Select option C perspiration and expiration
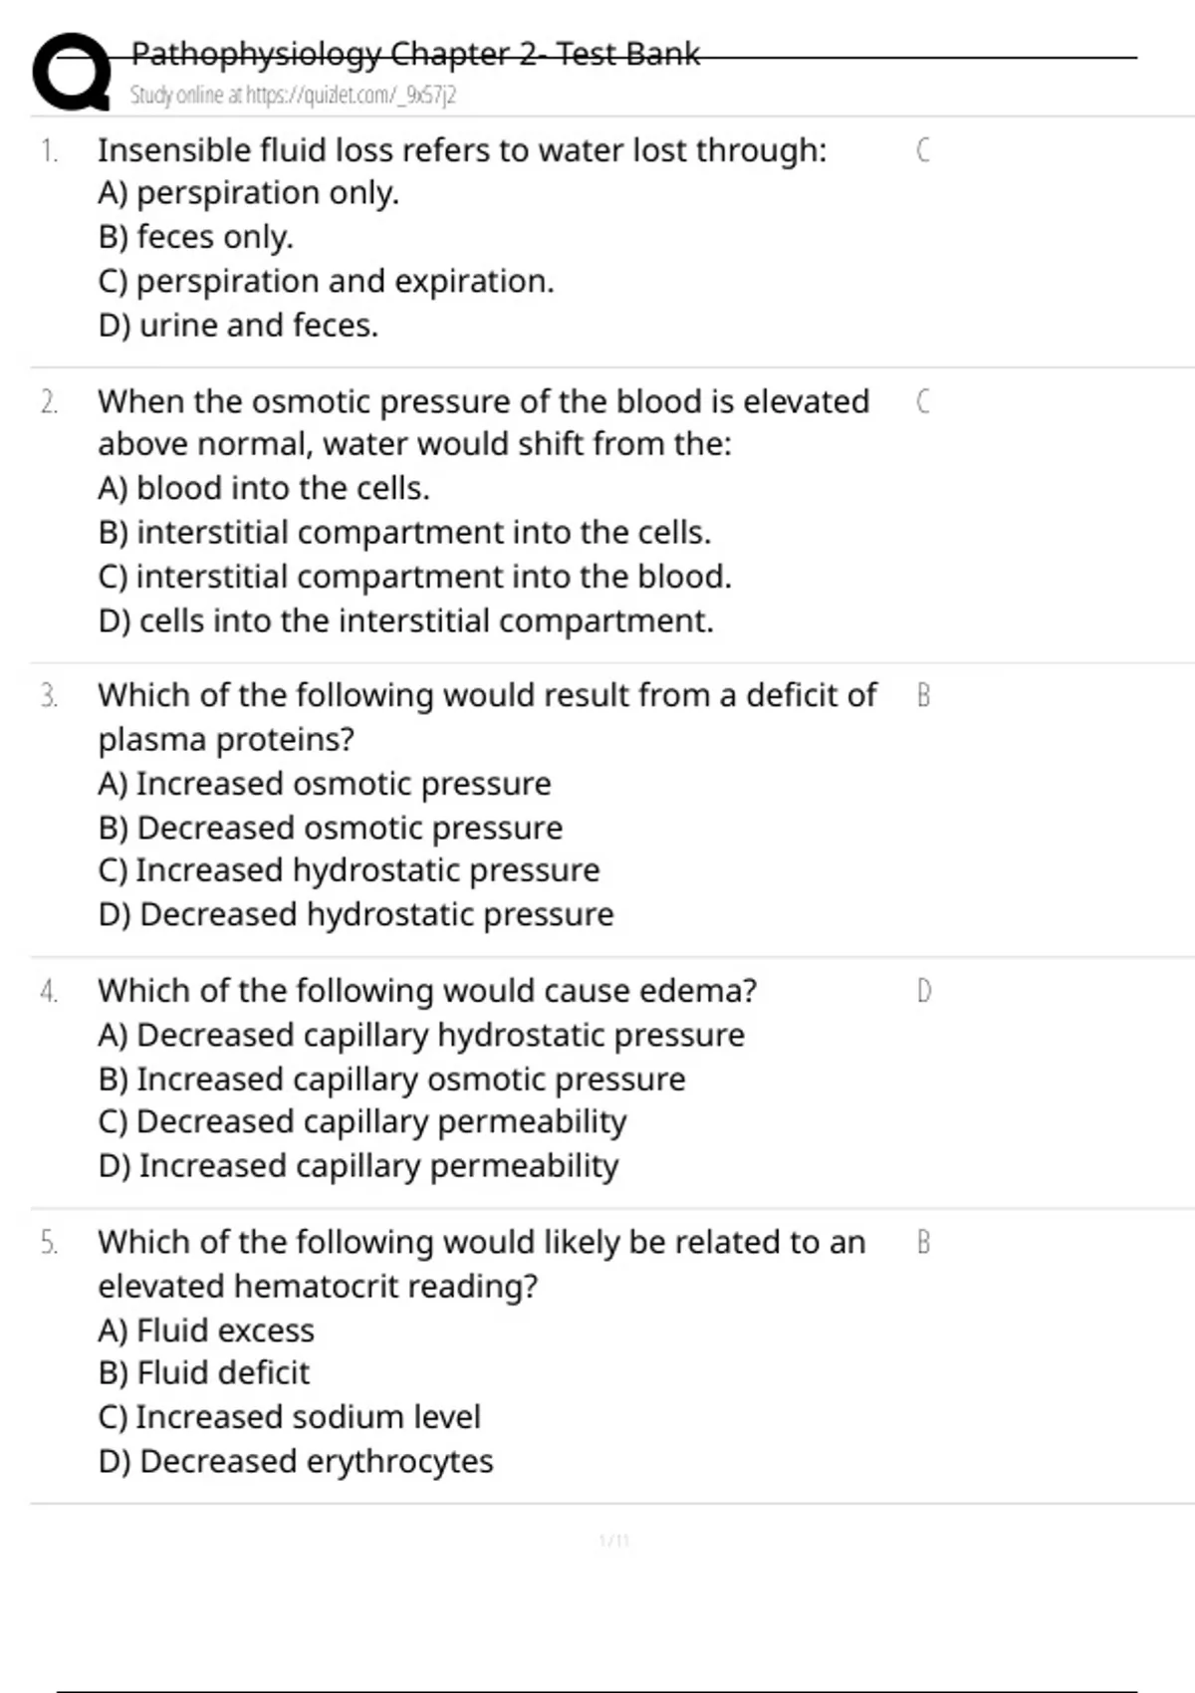The image size is (1195, 1693). pyautogui.click(x=326, y=282)
